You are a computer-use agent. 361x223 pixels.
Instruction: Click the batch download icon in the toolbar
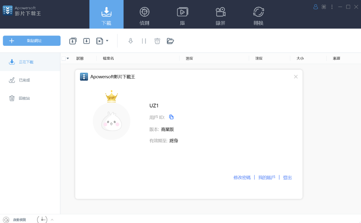coord(73,41)
